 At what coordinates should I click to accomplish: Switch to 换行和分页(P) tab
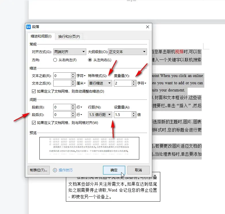tap(69, 37)
